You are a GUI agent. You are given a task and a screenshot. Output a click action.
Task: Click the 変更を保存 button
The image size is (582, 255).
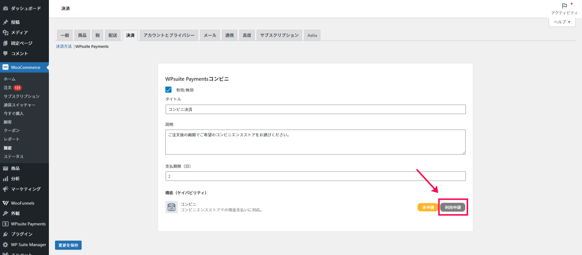coord(68,245)
